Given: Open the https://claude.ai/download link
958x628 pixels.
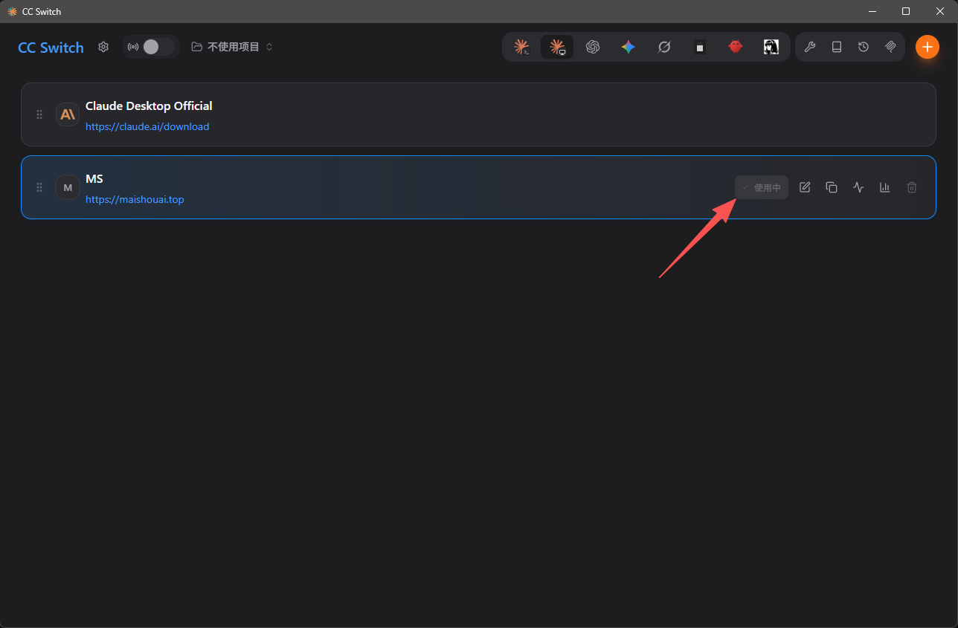Looking at the screenshot, I should [x=147, y=126].
